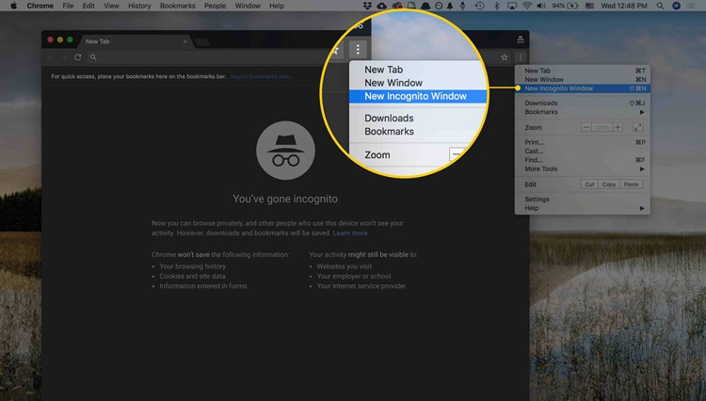Image resolution: width=706 pixels, height=401 pixels.
Task: Click the 100% zoom level value
Action: (x=602, y=127)
